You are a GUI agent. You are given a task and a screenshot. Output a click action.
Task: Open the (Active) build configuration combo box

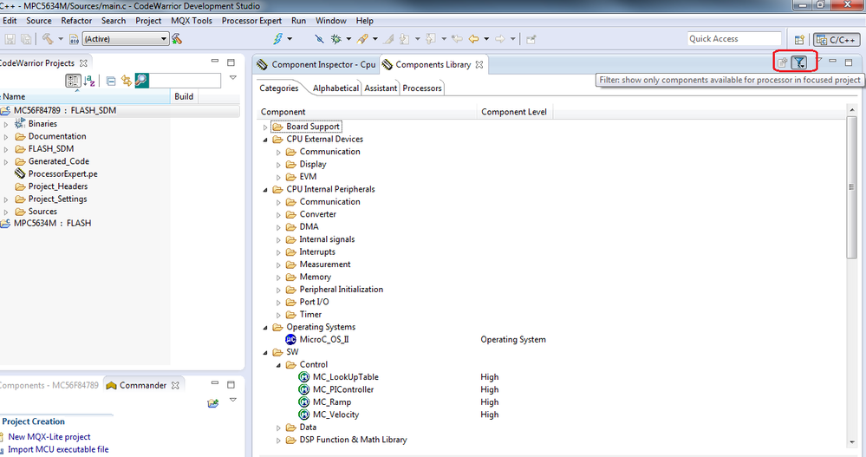point(126,39)
